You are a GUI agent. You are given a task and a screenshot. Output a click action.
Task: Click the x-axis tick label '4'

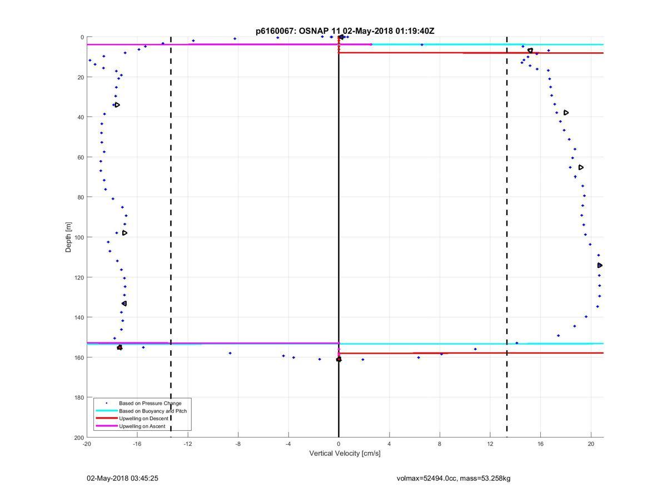389,444
